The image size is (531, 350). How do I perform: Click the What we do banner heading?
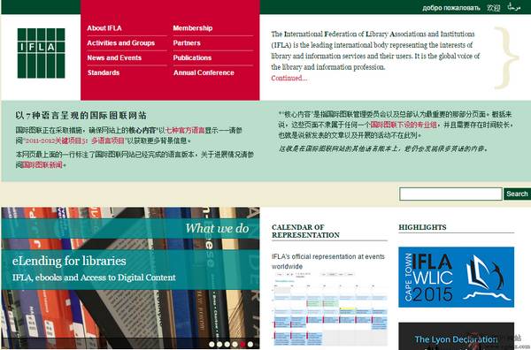point(217,228)
